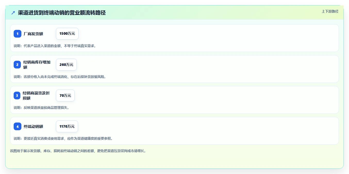Viewport: 349px width, 174px height.
Task: Select the step 2 number badge
Action: pos(18,65)
